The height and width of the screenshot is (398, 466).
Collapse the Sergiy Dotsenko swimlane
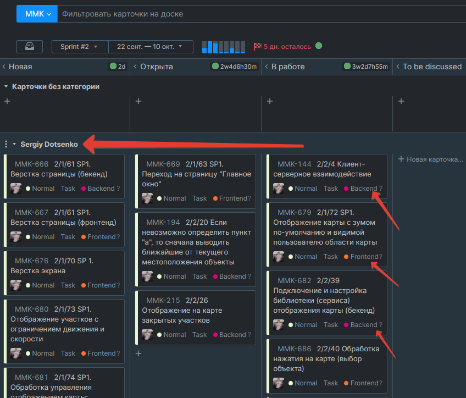[x=14, y=144]
